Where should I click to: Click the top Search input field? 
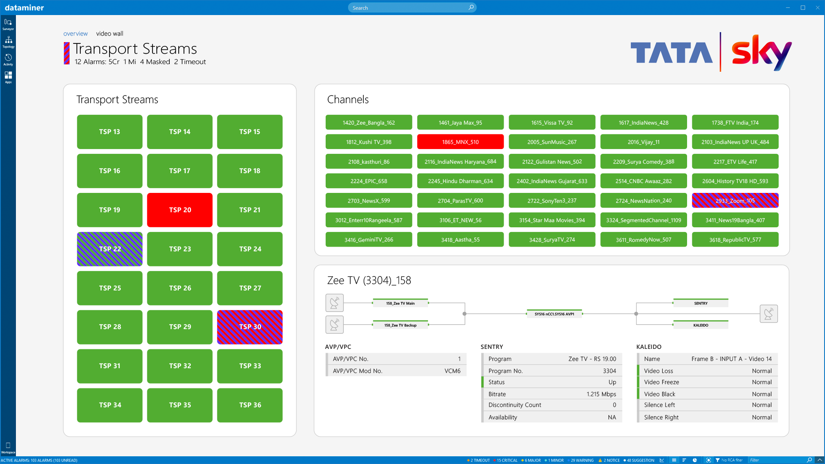point(408,8)
